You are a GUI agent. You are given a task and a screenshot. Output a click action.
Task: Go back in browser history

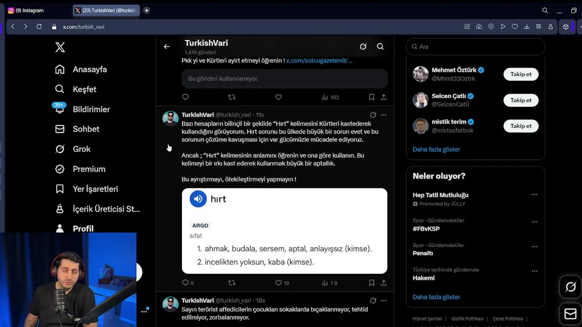(13, 27)
